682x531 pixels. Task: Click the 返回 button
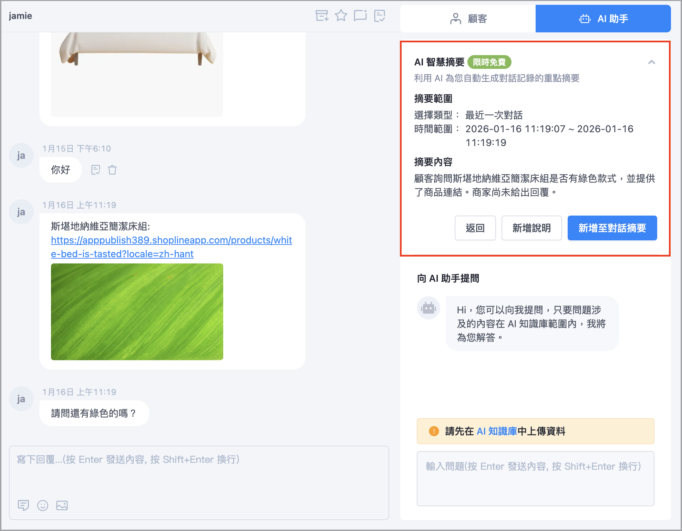coord(475,228)
